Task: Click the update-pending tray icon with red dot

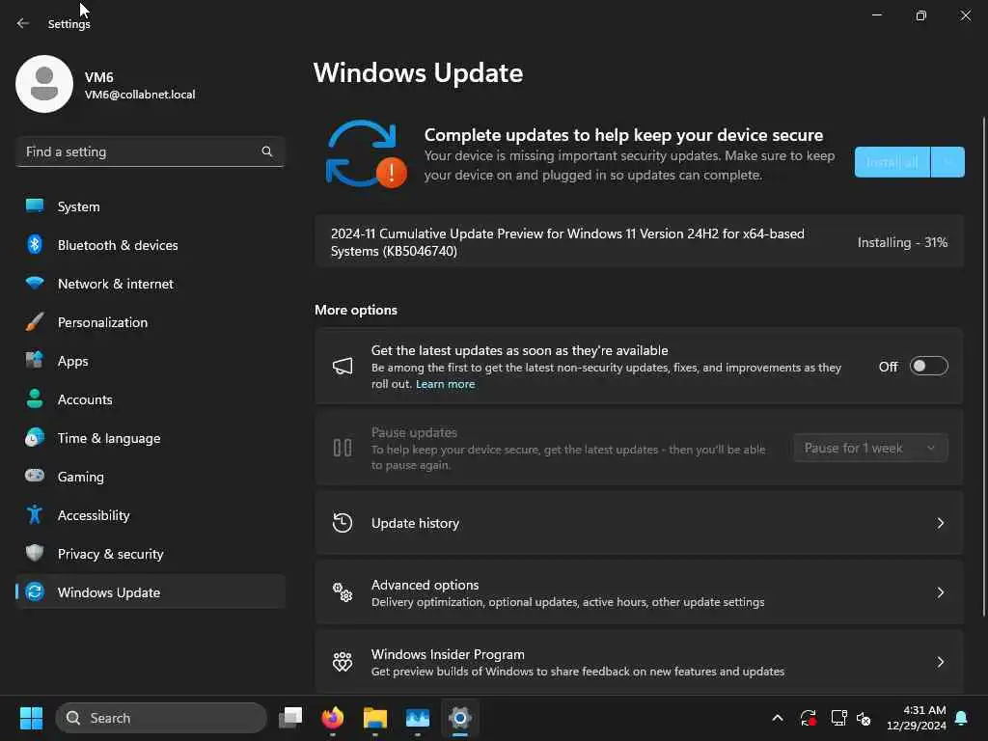Action: click(809, 718)
